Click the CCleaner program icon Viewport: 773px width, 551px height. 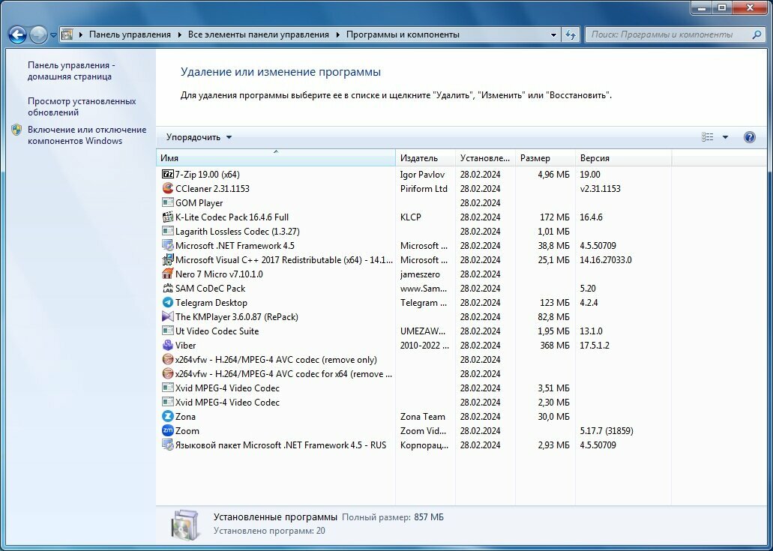[x=168, y=188]
